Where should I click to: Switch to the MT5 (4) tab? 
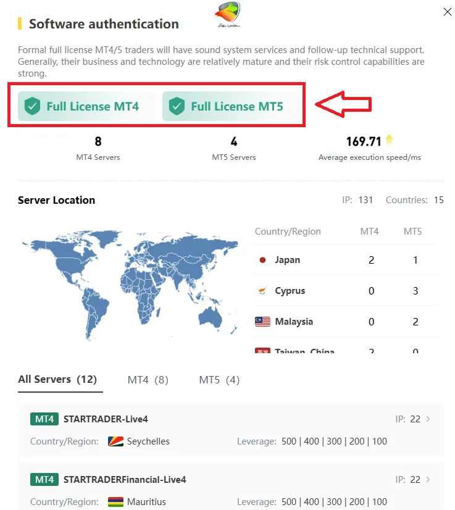tap(219, 380)
